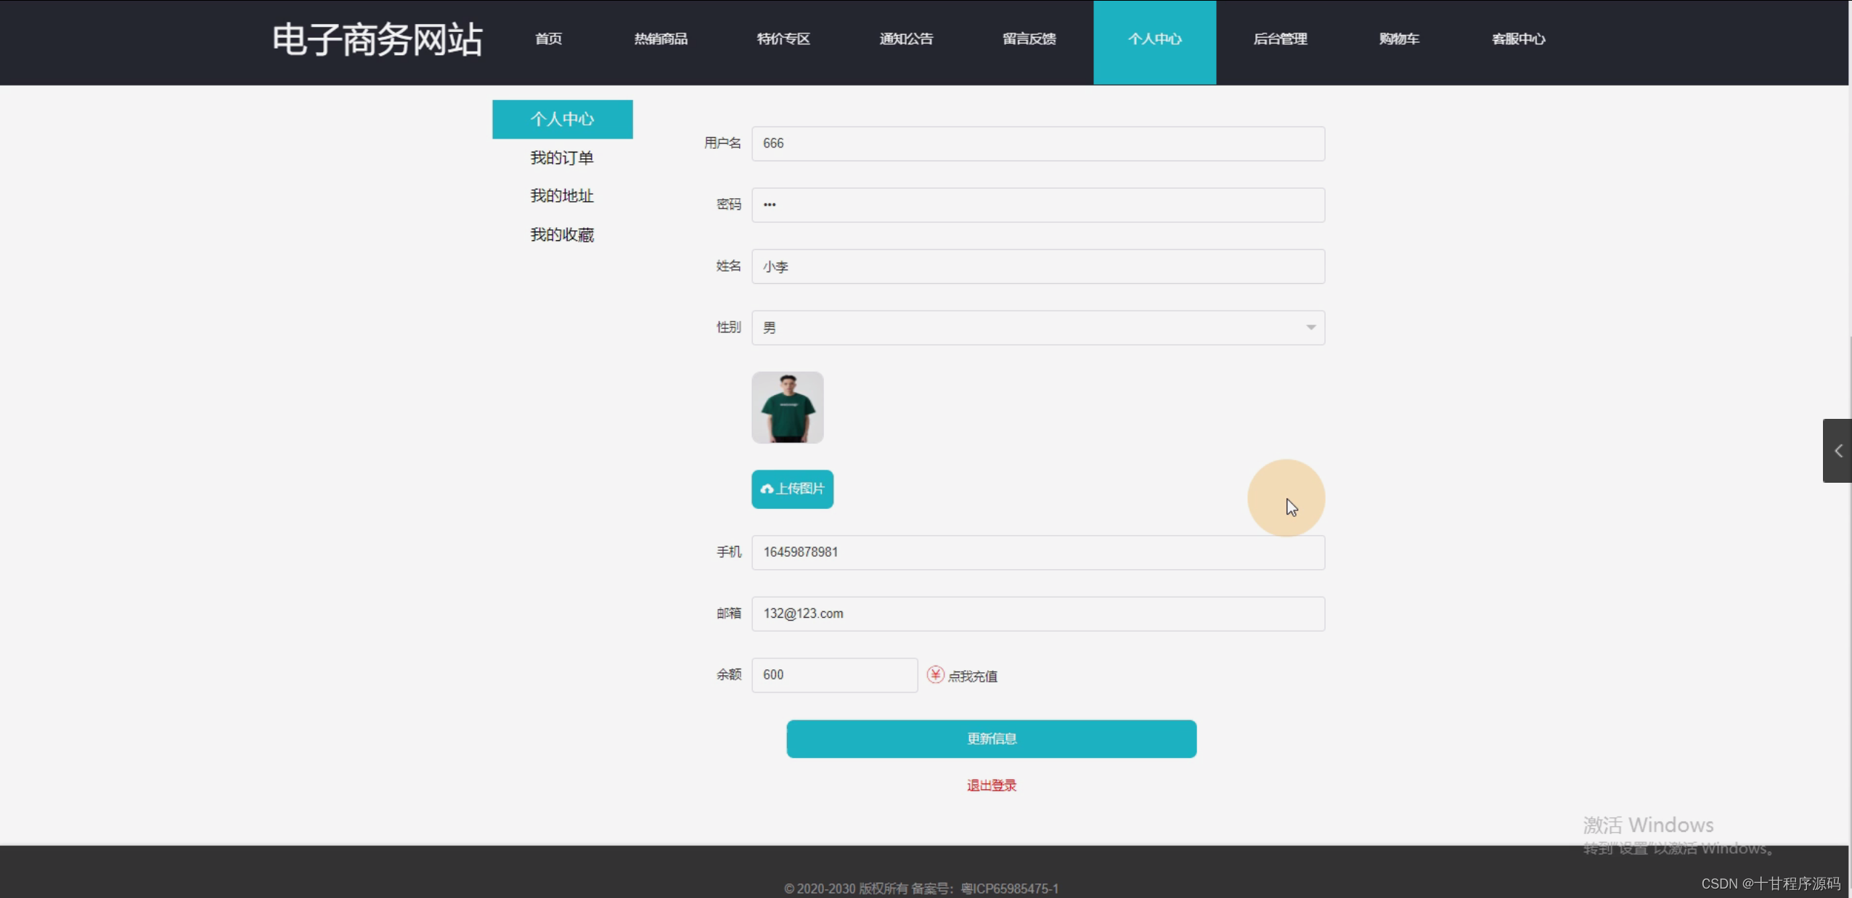Click the left-arrow side panel icon
This screenshot has width=1852, height=898.
click(1837, 451)
